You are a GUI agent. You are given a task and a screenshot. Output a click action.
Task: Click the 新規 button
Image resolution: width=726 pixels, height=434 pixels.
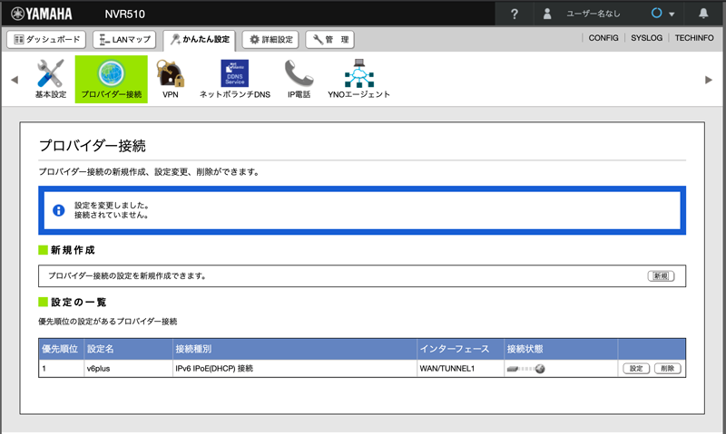tap(661, 276)
